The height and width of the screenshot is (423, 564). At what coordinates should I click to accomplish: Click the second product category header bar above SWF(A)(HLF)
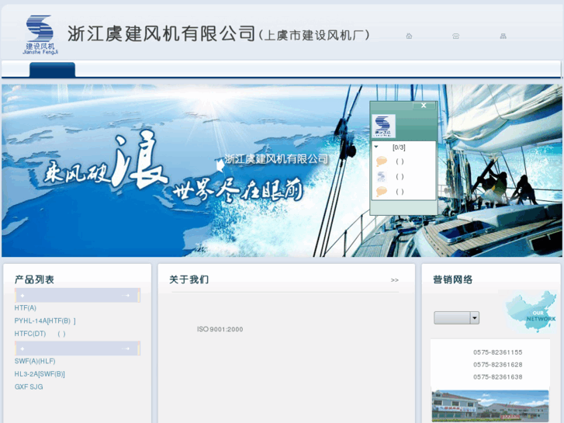coord(78,348)
